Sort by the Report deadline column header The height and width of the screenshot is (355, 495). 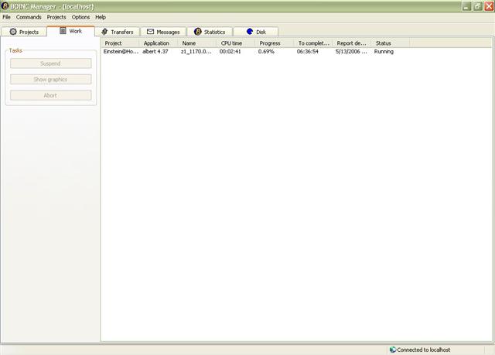[352, 43]
